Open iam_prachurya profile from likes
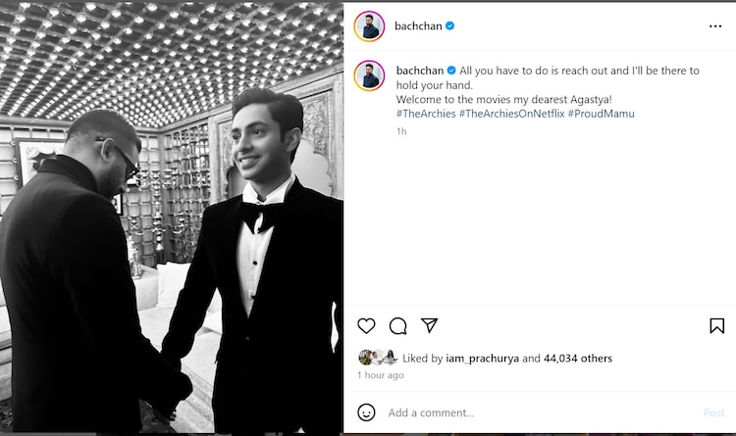 [x=482, y=359]
